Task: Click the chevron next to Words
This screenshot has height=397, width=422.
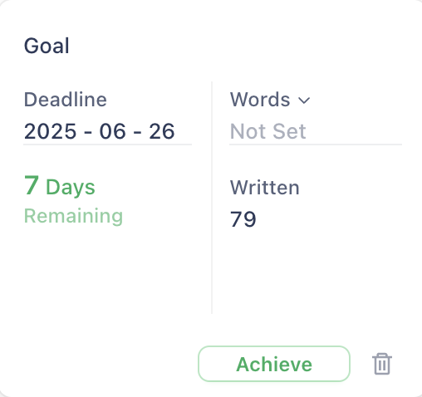Action: coord(304,100)
